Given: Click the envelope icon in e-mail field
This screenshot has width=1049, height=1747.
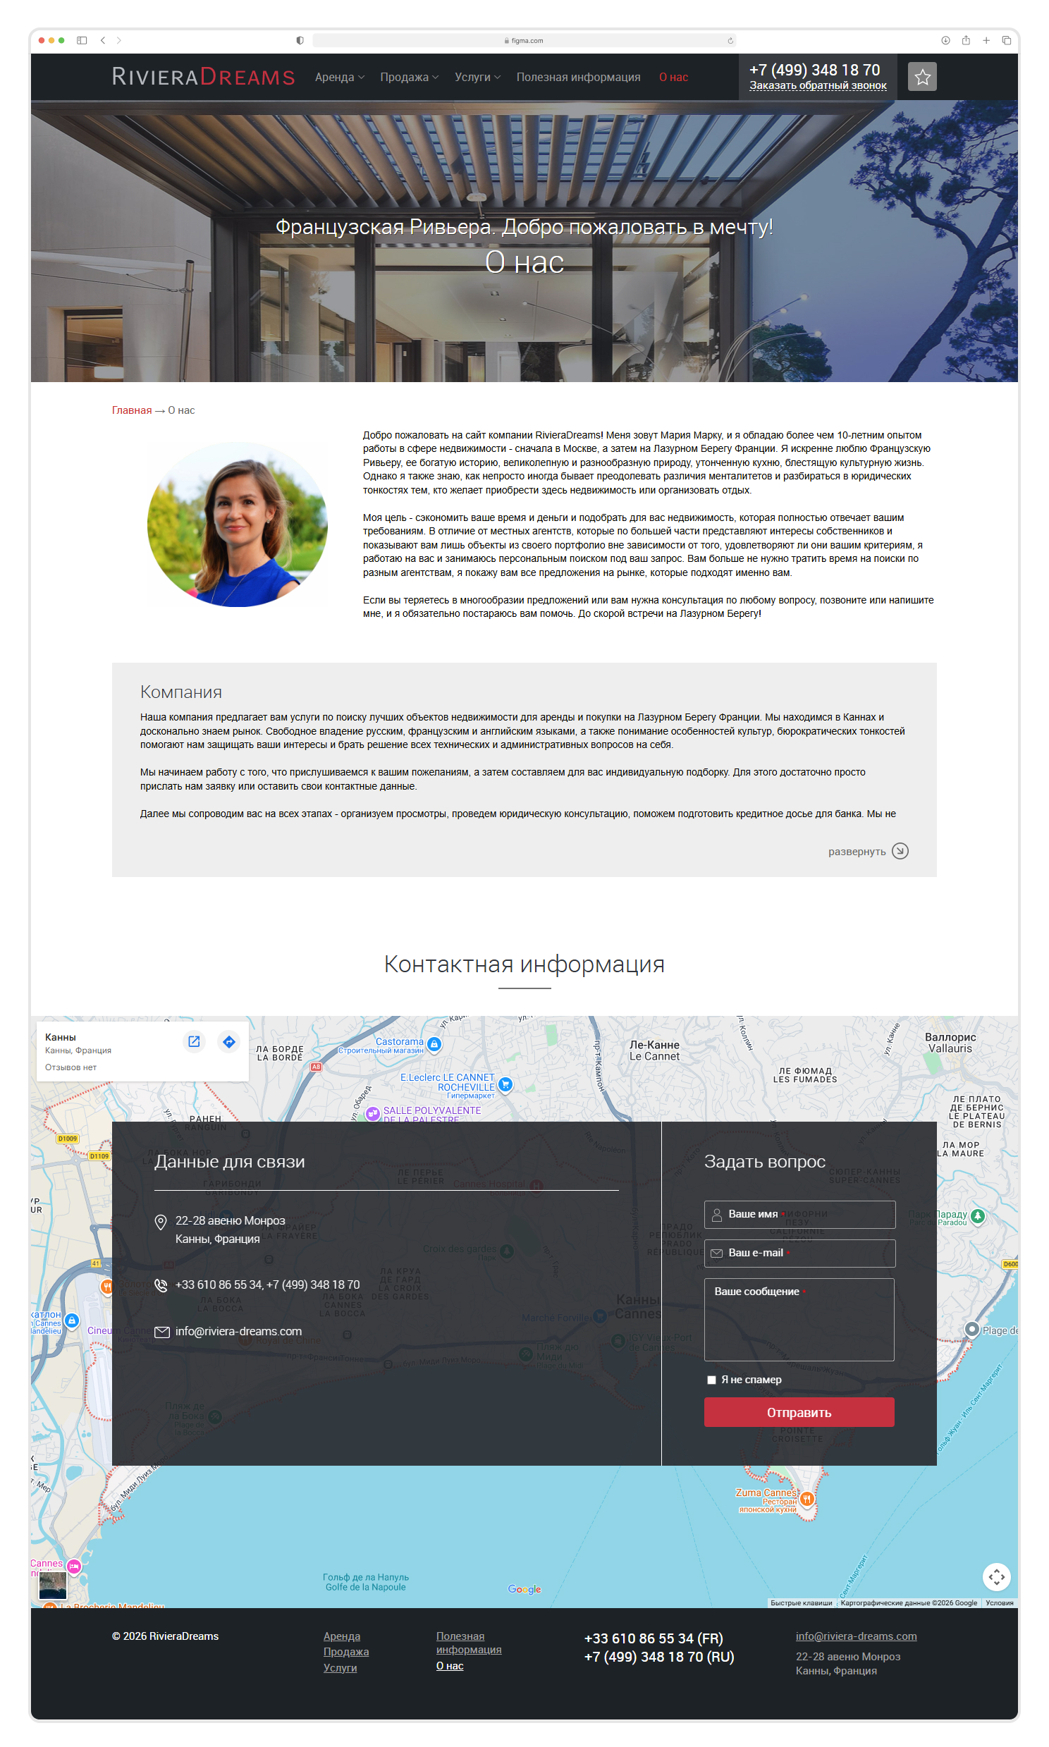Looking at the screenshot, I should pyautogui.click(x=716, y=1253).
